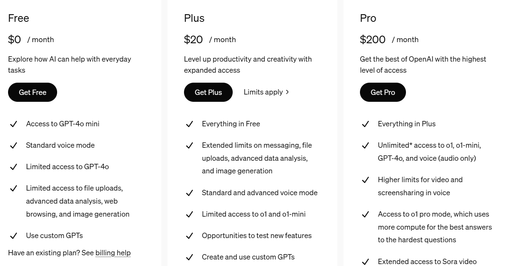This screenshot has height=266, width=506.
Task: Click checkmark beside Limited access to GPT-4o
Action: tap(13, 167)
